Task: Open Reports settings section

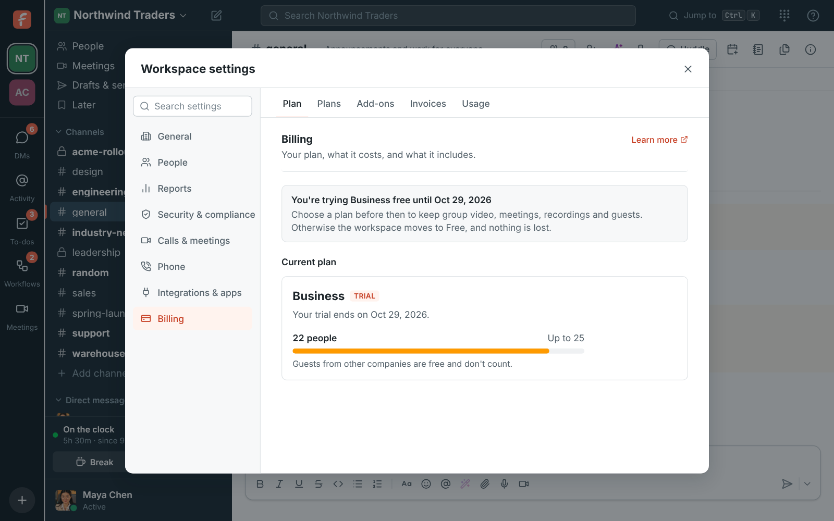Action: pos(193,189)
